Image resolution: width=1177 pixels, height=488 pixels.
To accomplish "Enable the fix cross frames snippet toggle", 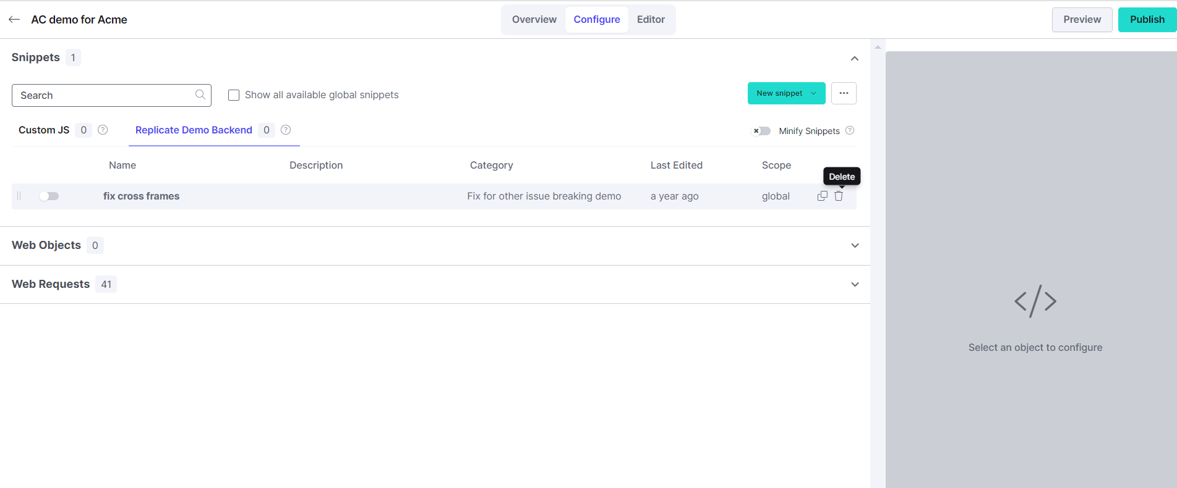I will pyautogui.click(x=49, y=196).
